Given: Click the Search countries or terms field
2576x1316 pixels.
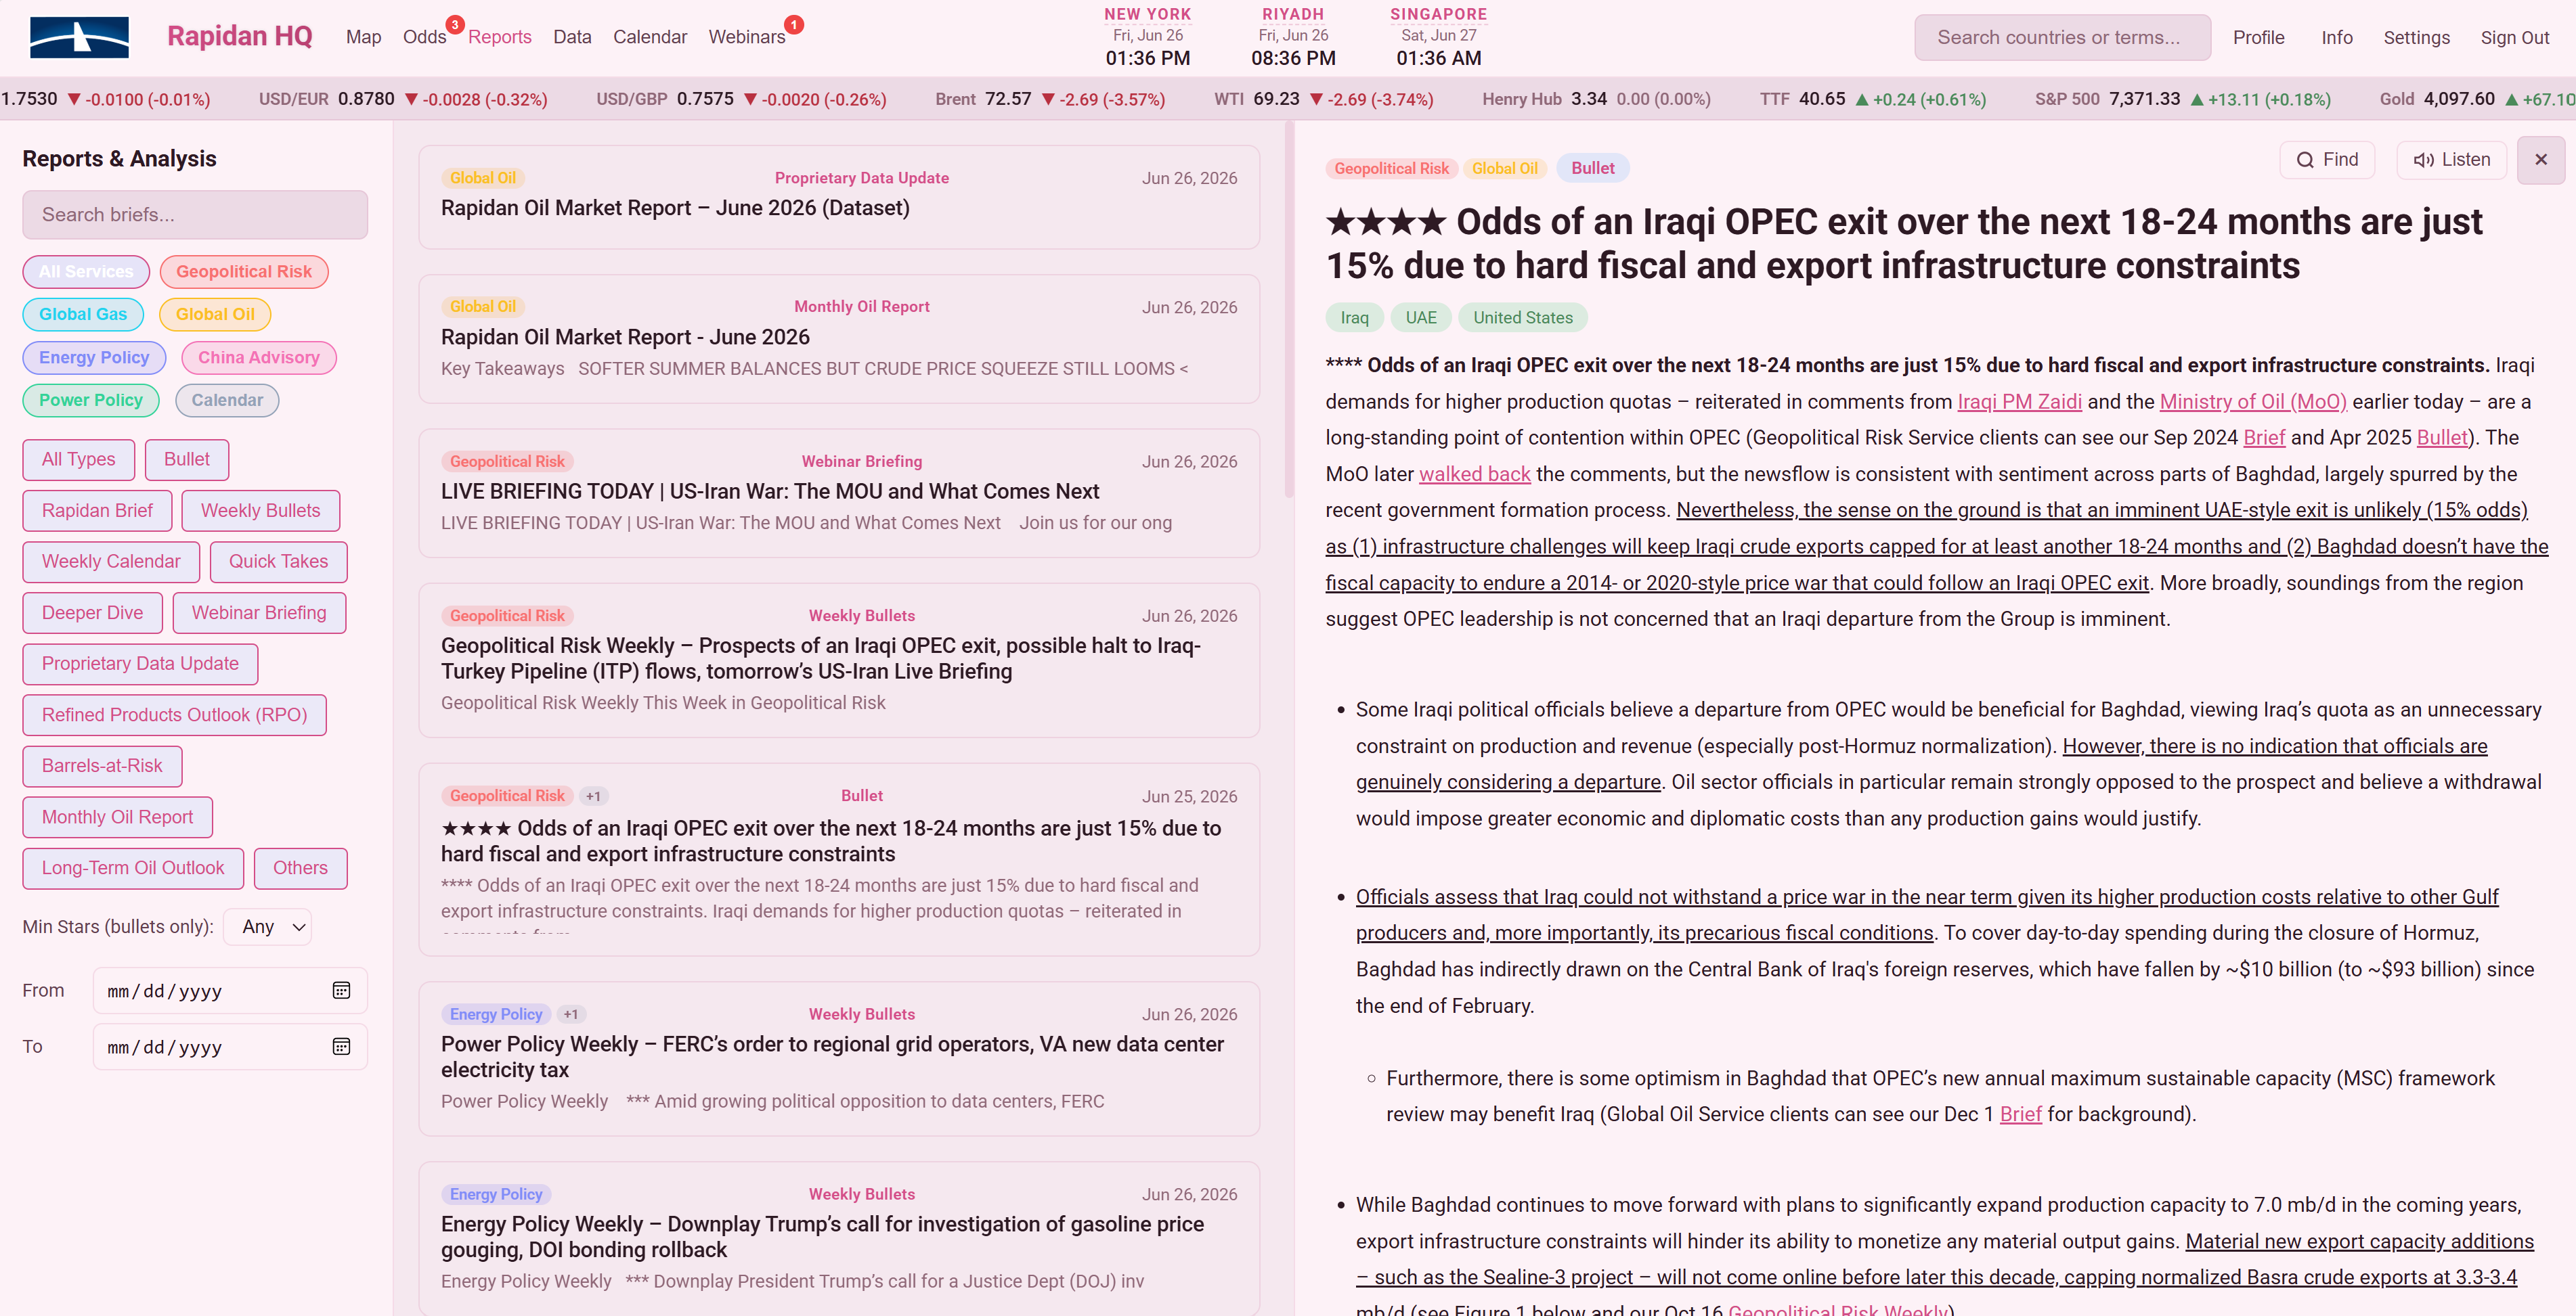Looking at the screenshot, I should point(2062,38).
